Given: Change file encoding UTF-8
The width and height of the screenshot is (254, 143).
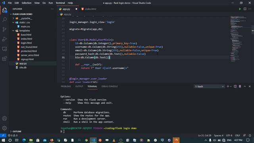Looking at the screenshot, I should (229, 135).
